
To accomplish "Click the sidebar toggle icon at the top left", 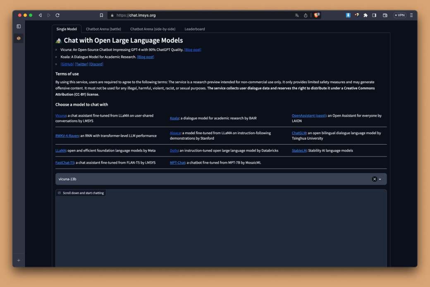I will 19,27.
